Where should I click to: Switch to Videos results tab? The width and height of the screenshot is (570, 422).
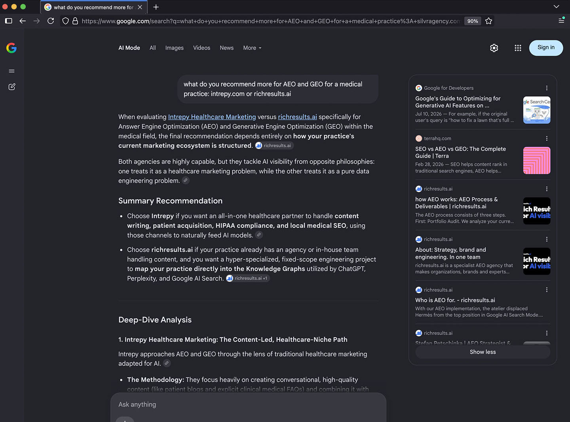tap(201, 48)
